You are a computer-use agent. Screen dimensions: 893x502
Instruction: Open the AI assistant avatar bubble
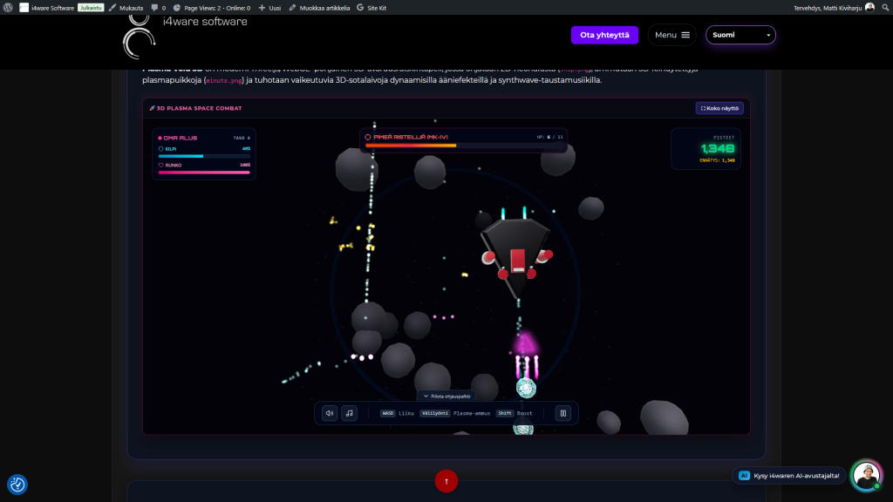(866, 475)
